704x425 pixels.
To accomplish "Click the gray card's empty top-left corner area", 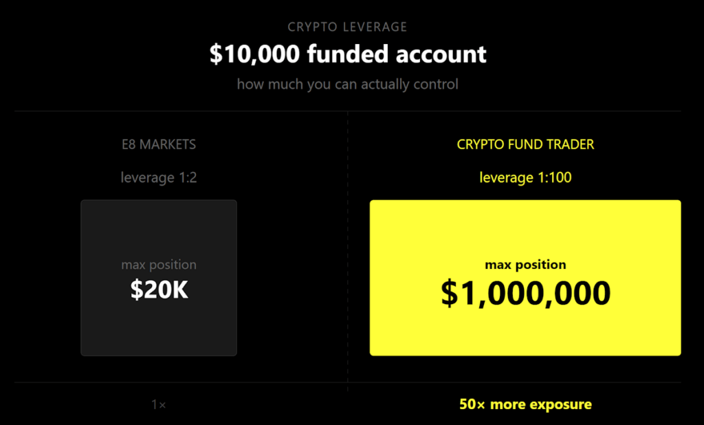I will (96, 213).
